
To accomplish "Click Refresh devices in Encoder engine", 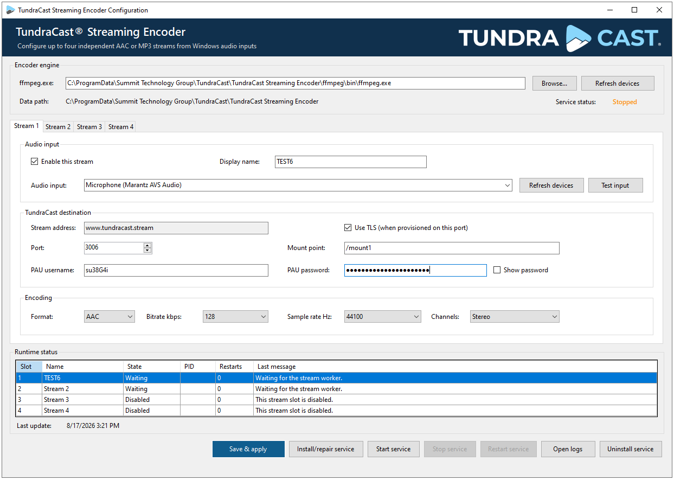I will pyautogui.click(x=618, y=84).
